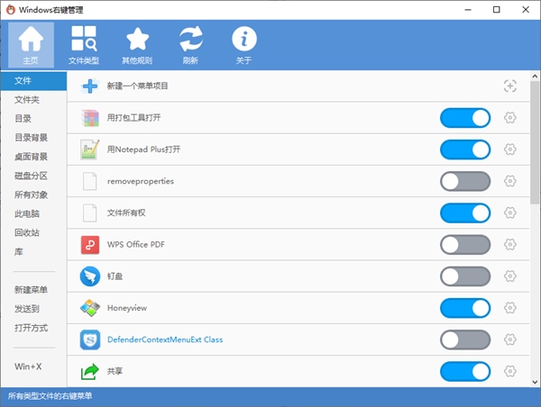This screenshot has height=407, width=541.
Task: Open settings gear for removeproperties
Action: pos(510,181)
